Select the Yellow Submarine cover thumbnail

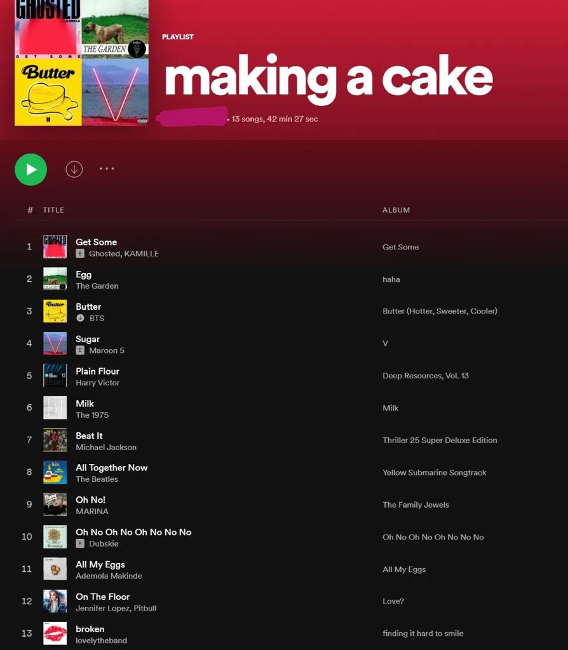coord(55,472)
